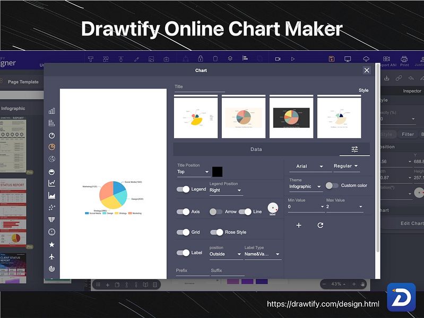Click the chart Title input field
The image size is (424, 318).
200,87
